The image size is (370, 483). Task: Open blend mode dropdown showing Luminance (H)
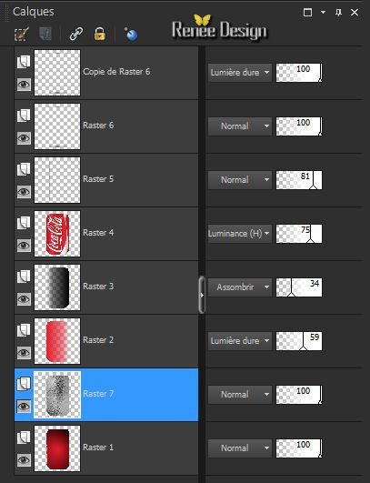(x=239, y=234)
